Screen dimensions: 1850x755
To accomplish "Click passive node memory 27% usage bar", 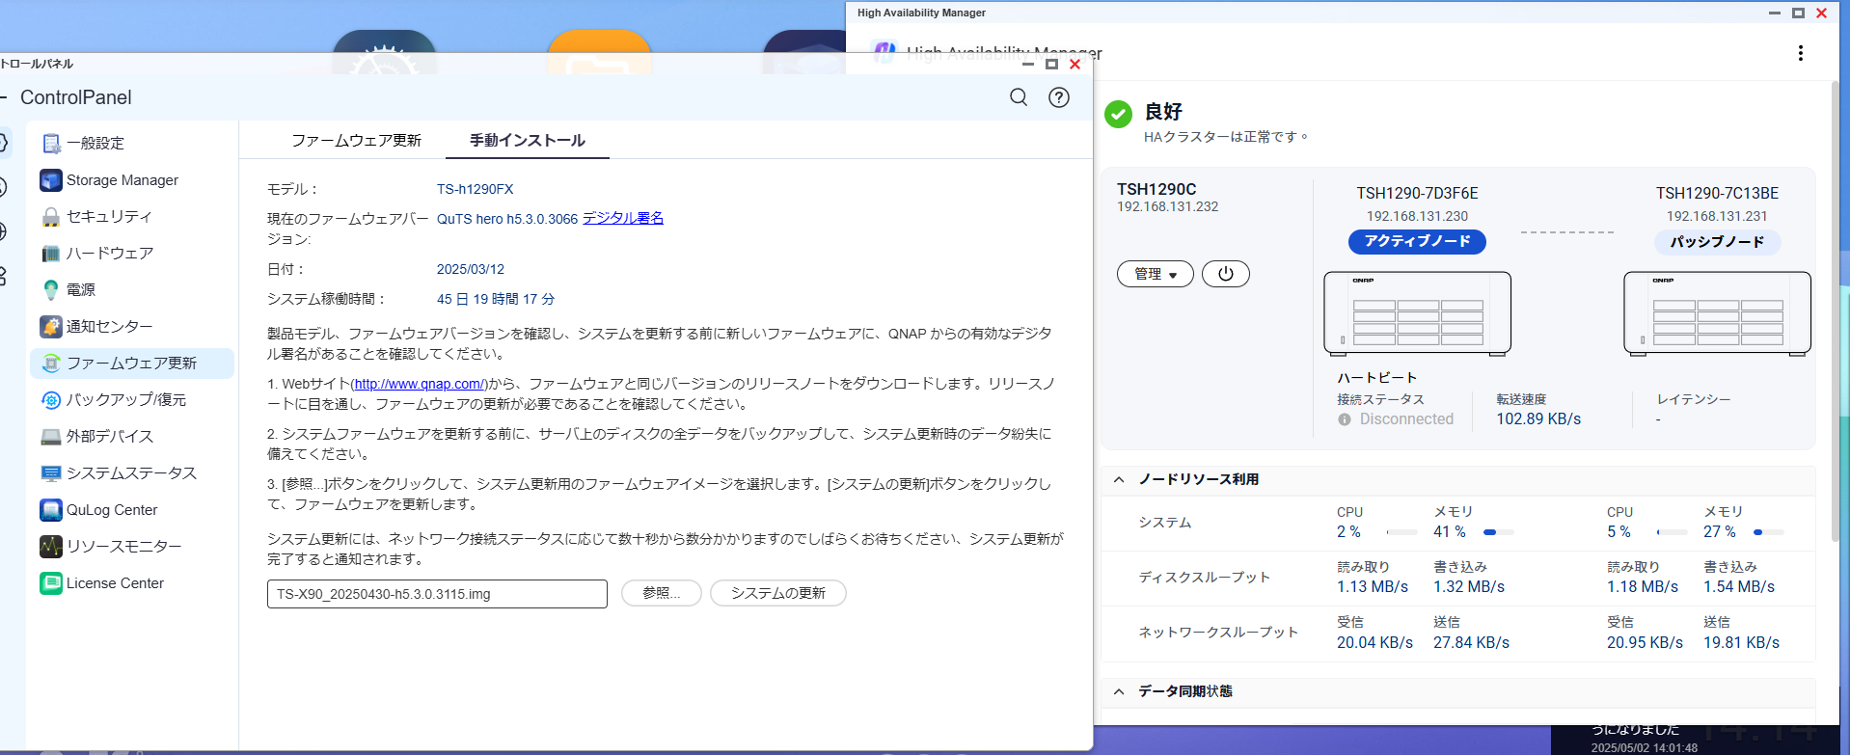I will (1768, 532).
